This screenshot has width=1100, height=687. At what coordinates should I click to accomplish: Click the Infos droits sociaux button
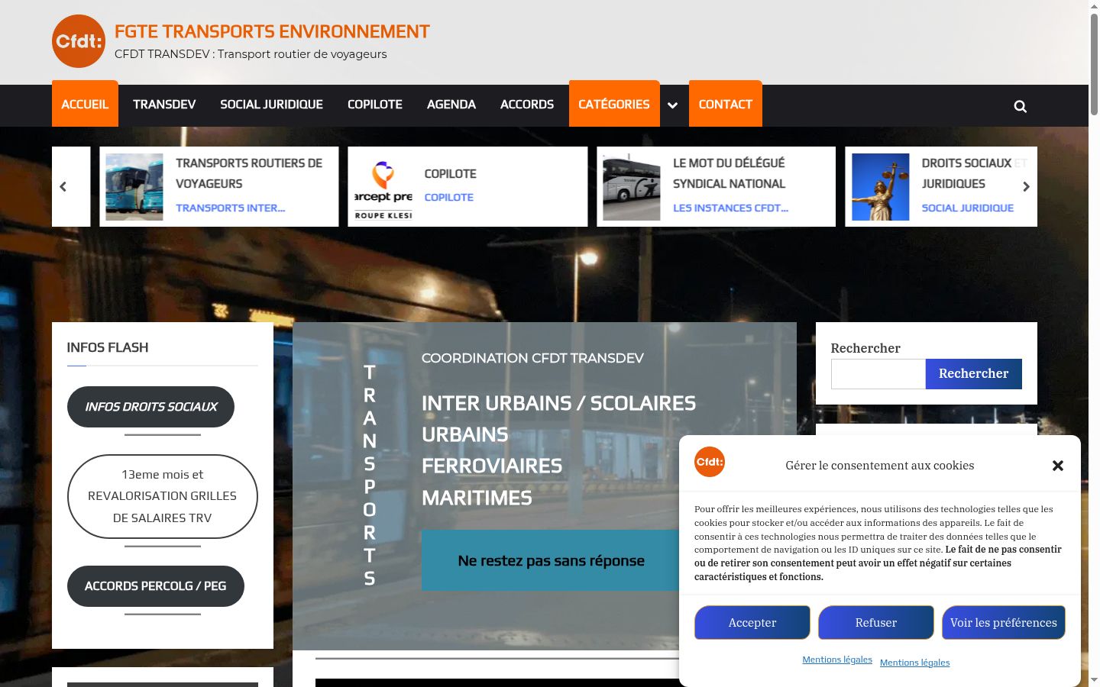click(x=151, y=407)
